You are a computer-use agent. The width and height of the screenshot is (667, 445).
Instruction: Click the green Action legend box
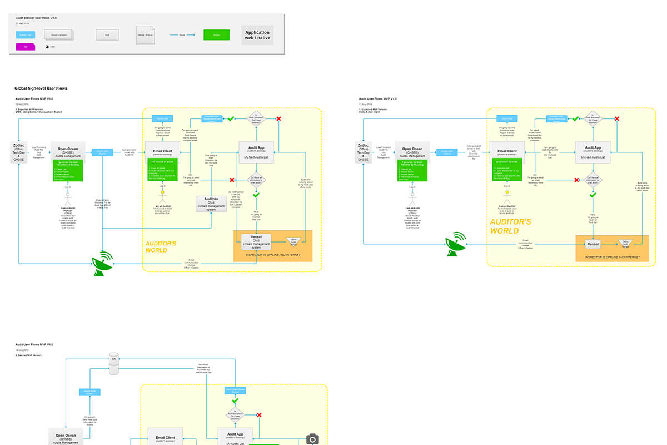[x=216, y=35]
